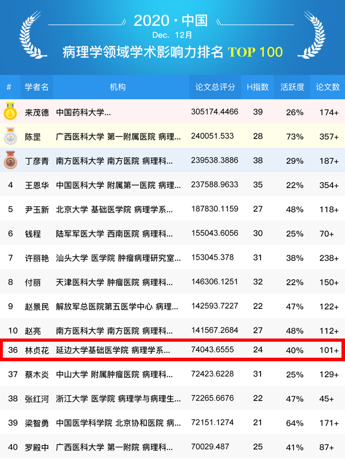This screenshot has height=460, width=345.
Task: Click the TOP 100 title text
Action: pyautogui.click(x=255, y=52)
